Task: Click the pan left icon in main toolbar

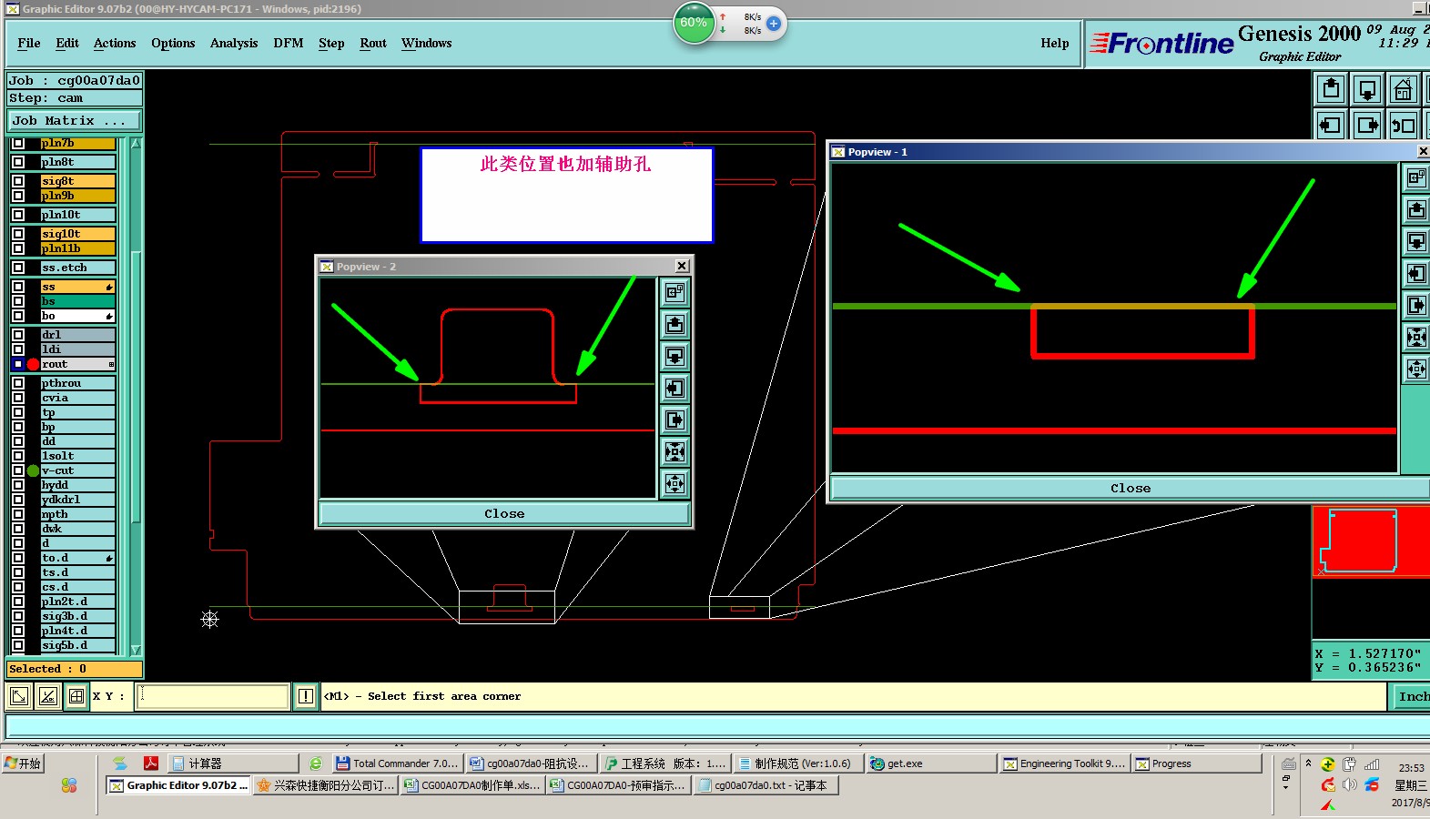Action: click(1331, 126)
